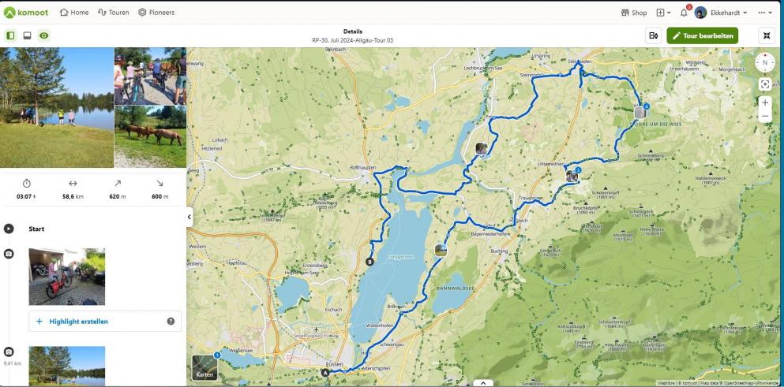Center map on tour with focus icon

[x=764, y=84]
